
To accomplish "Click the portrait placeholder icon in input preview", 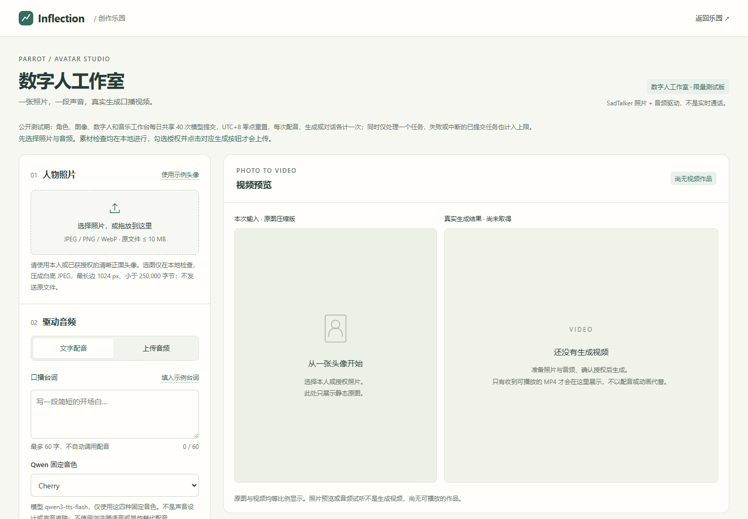I will coord(336,329).
